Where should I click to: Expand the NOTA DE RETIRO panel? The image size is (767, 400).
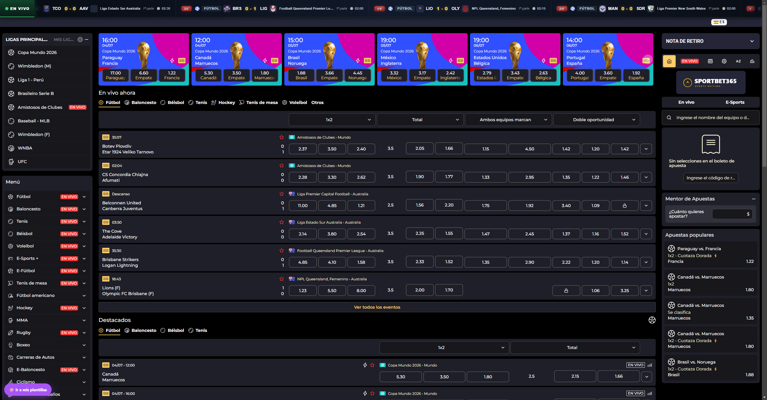pyautogui.click(x=711, y=41)
